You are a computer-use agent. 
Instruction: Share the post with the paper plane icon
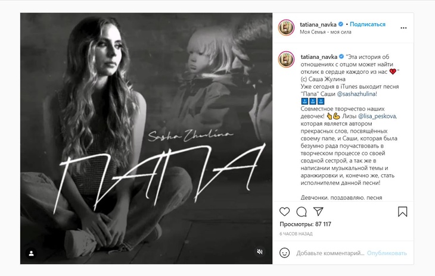point(318,212)
